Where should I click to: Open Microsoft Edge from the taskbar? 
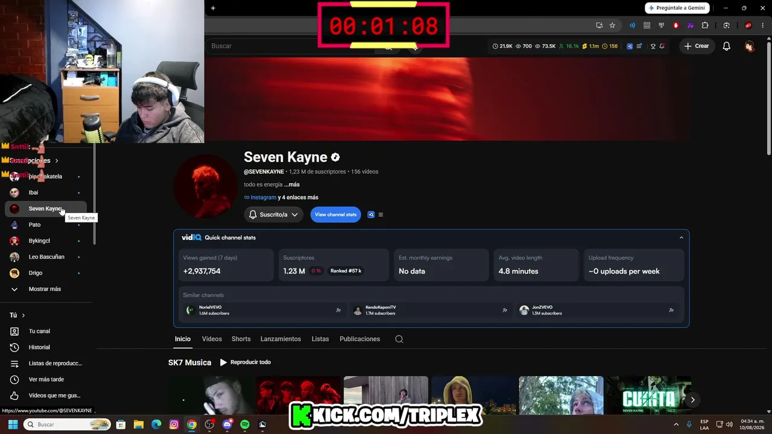tap(156, 424)
